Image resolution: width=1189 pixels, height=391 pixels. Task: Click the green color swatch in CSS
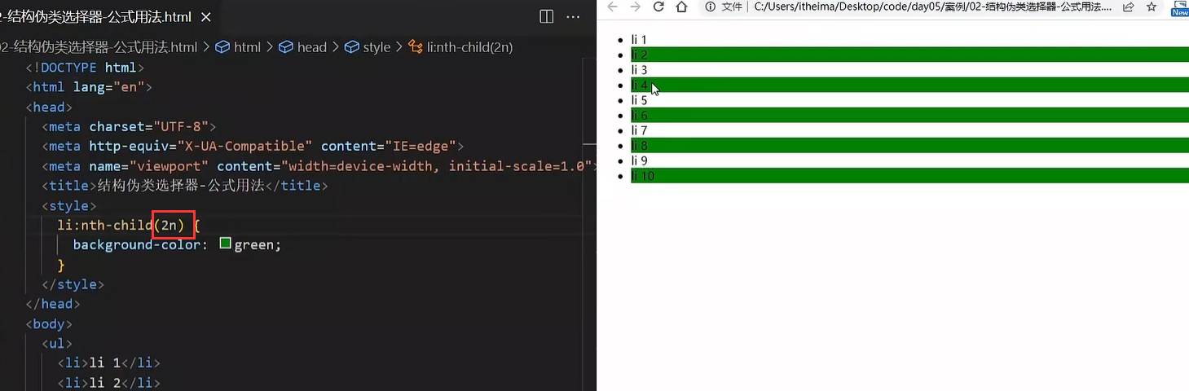226,244
